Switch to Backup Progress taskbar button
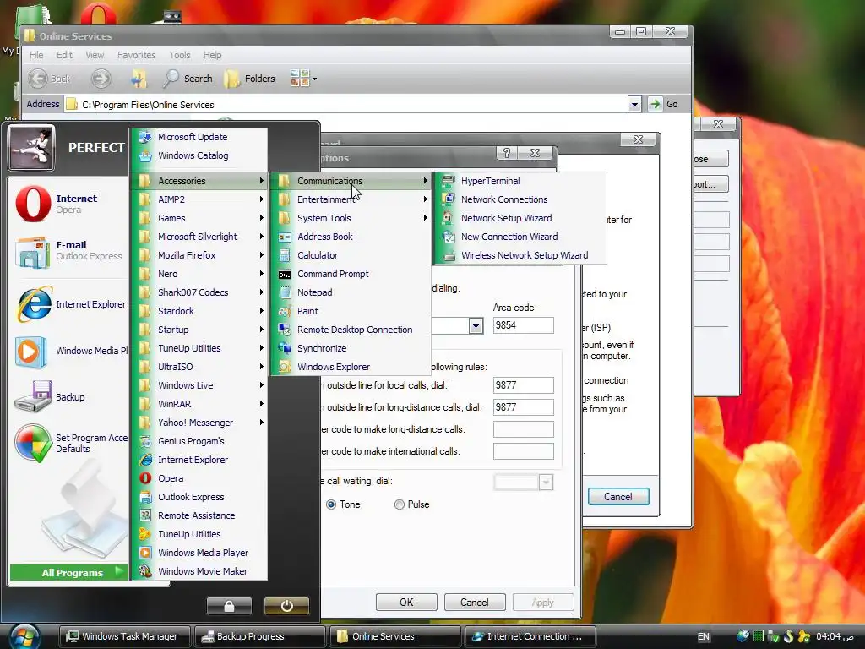This screenshot has width=865, height=649. click(x=260, y=636)
